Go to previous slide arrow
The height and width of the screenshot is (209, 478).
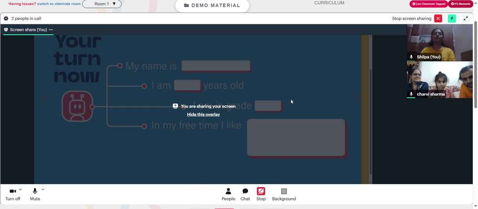45,98
